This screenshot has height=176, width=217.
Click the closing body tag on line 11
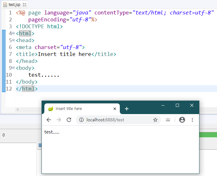pos(27,82)
